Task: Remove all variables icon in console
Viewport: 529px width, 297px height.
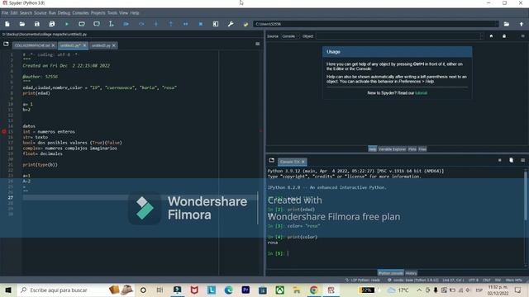Action: [511, 160]
